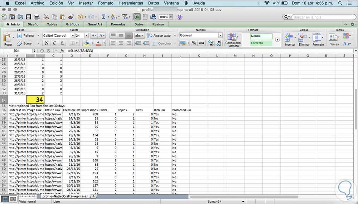Click the horizontal scrollbar at bottom
The width and height of the screenshot is (358, 204).
244,196
